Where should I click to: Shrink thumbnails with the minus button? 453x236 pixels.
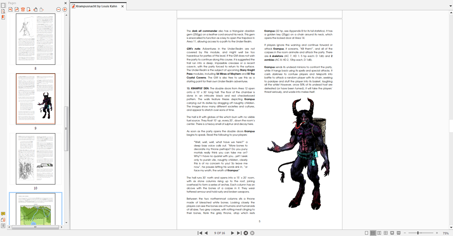[58, 10]
